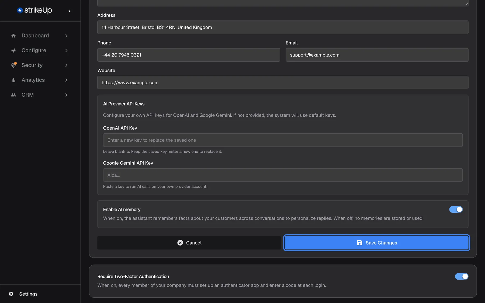Image resolution: width=485 pixels, height=303 pixels.
Task: Expand the Analytics submenu chevron
Action: tap(66, 80)
